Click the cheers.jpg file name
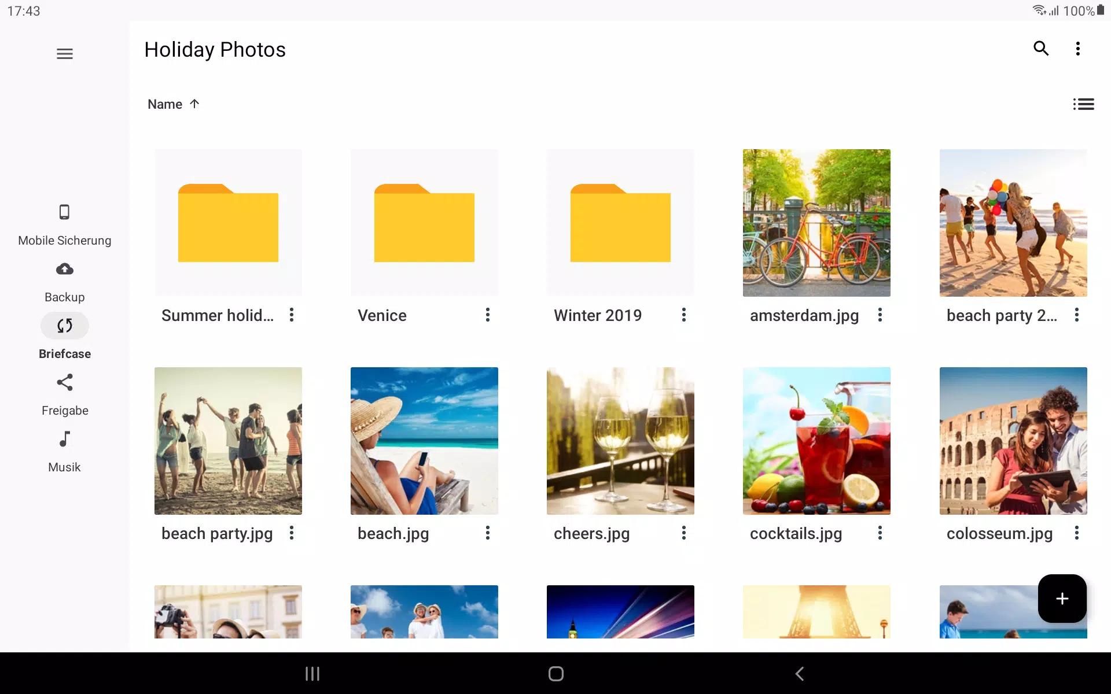The height and width of the screenshot is (694, 1111). pyautogui.click(x=591, y=533)
